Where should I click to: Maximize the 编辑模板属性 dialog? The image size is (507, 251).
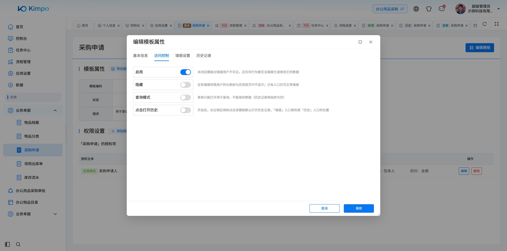pyautogui.click(x=360, y=42)
